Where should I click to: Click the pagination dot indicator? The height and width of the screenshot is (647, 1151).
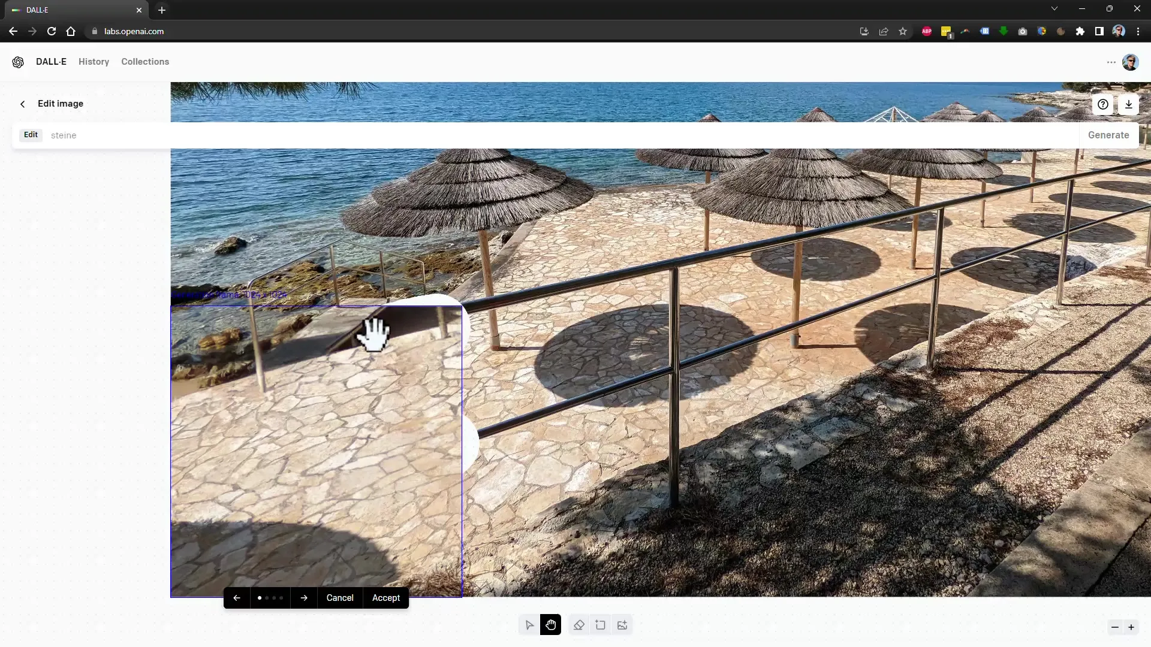click(x=270, y=598)
